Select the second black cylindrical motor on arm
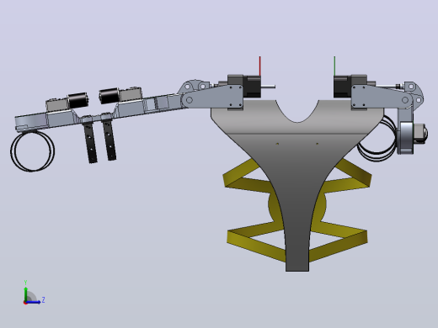 (x=109, y=96)
